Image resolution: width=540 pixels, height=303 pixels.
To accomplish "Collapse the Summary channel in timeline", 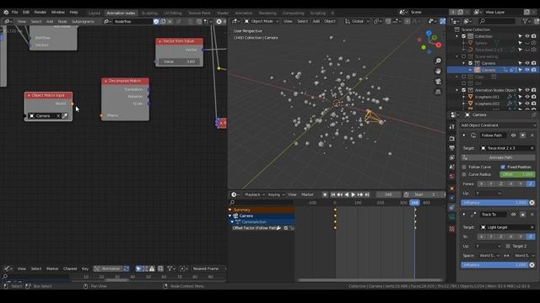I will (x=230, y=210).
